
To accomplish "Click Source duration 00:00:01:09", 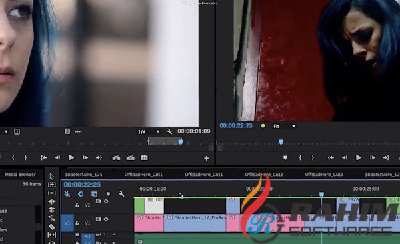I will 194,131.
